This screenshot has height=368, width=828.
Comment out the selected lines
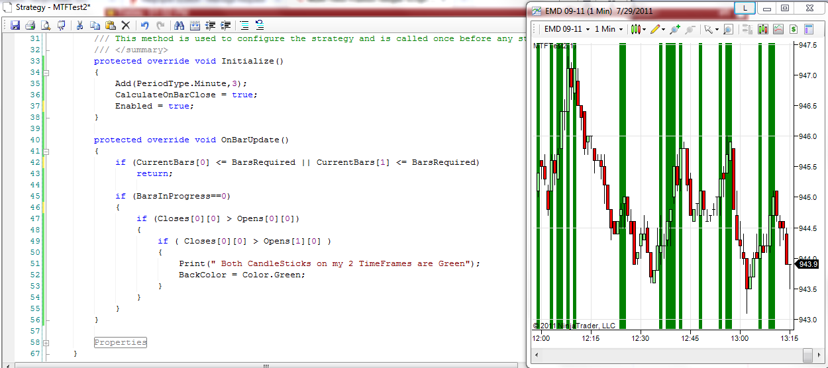[x=244, y=26]
